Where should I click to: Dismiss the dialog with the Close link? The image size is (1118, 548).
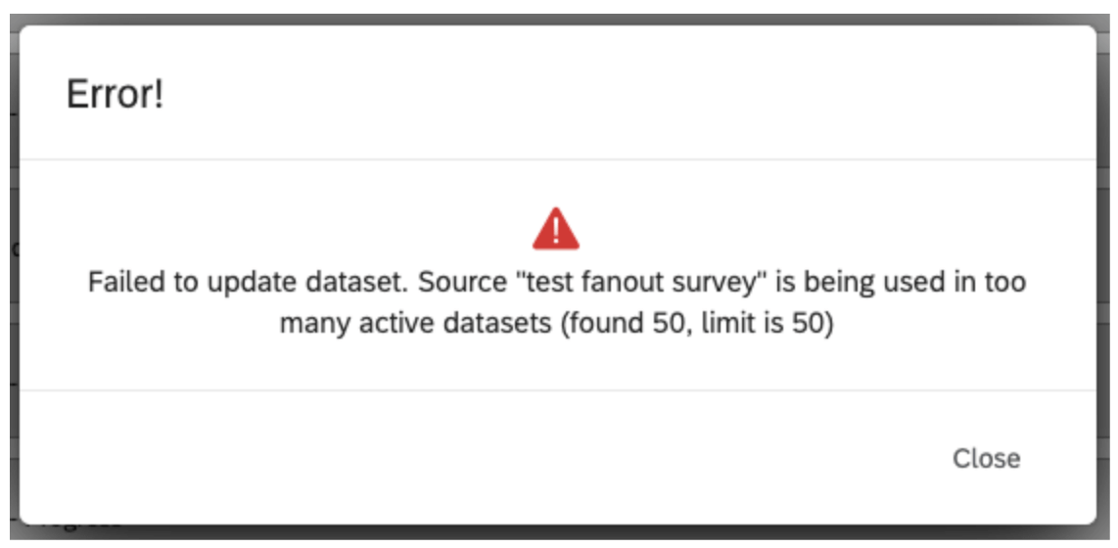(x=986, y=458)
